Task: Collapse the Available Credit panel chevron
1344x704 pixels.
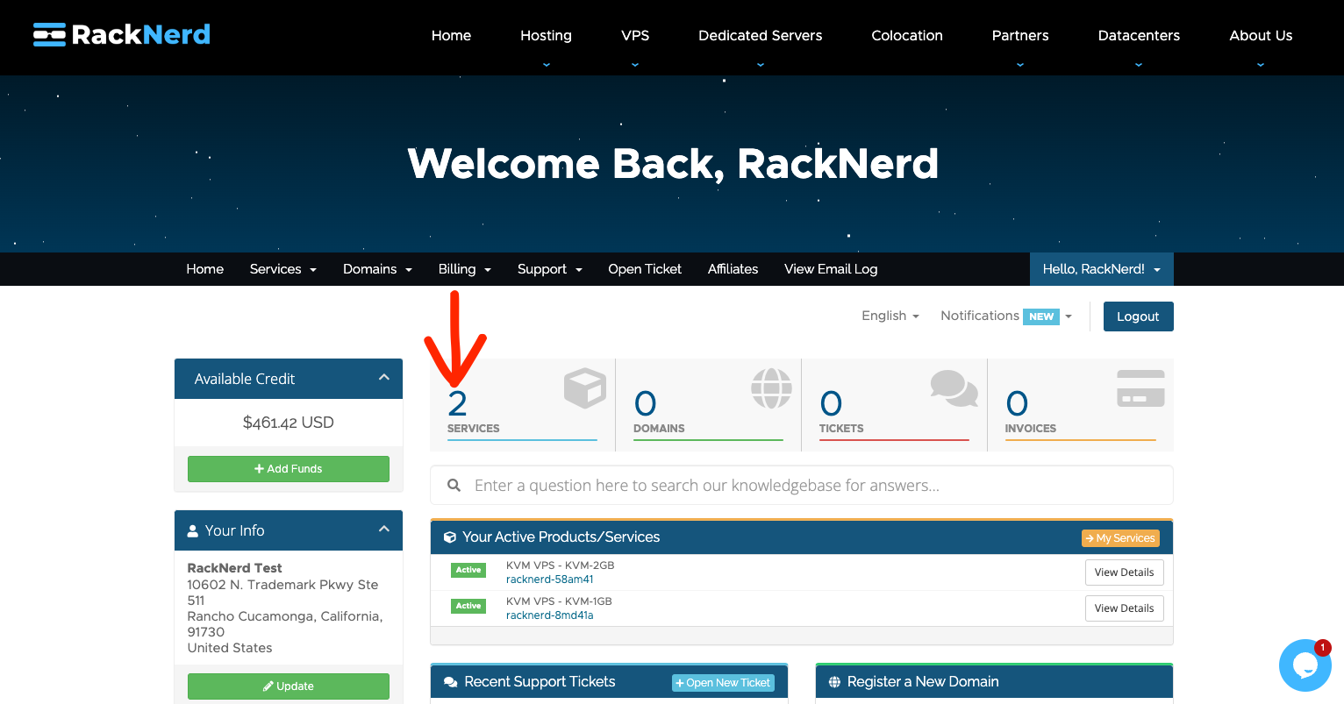Action: (x=383, y=378)
